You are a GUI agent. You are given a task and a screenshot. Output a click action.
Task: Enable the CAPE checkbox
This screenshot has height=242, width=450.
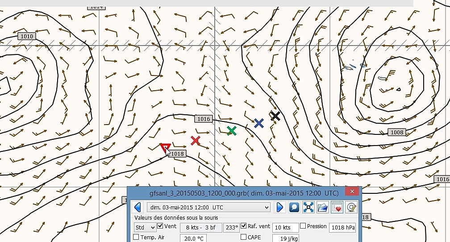[243, 237]
